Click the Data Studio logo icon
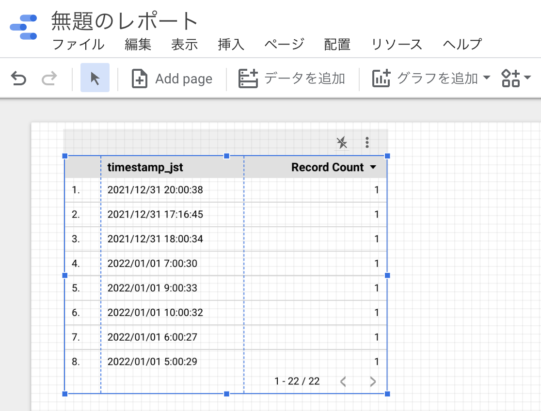Image resolution: width=541 pixels, height=411 pixels. [23, 27]
